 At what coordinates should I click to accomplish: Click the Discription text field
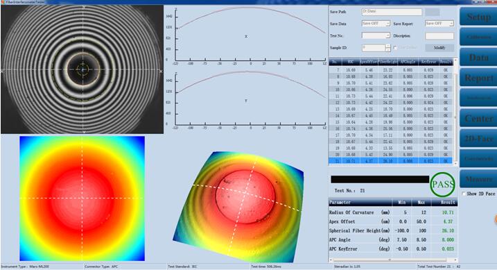point(439,35)
